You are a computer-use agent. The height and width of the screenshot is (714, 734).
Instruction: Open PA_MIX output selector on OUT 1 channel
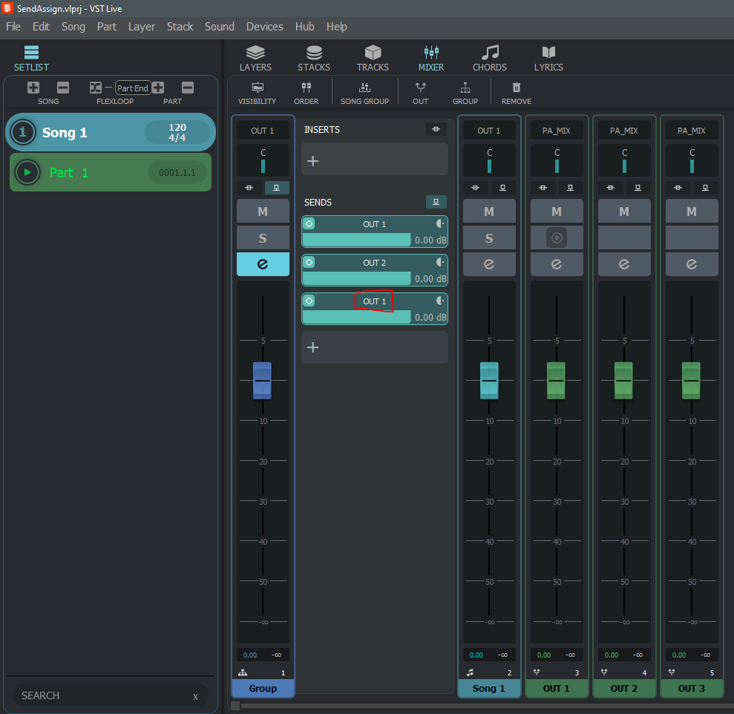[557, 131]
